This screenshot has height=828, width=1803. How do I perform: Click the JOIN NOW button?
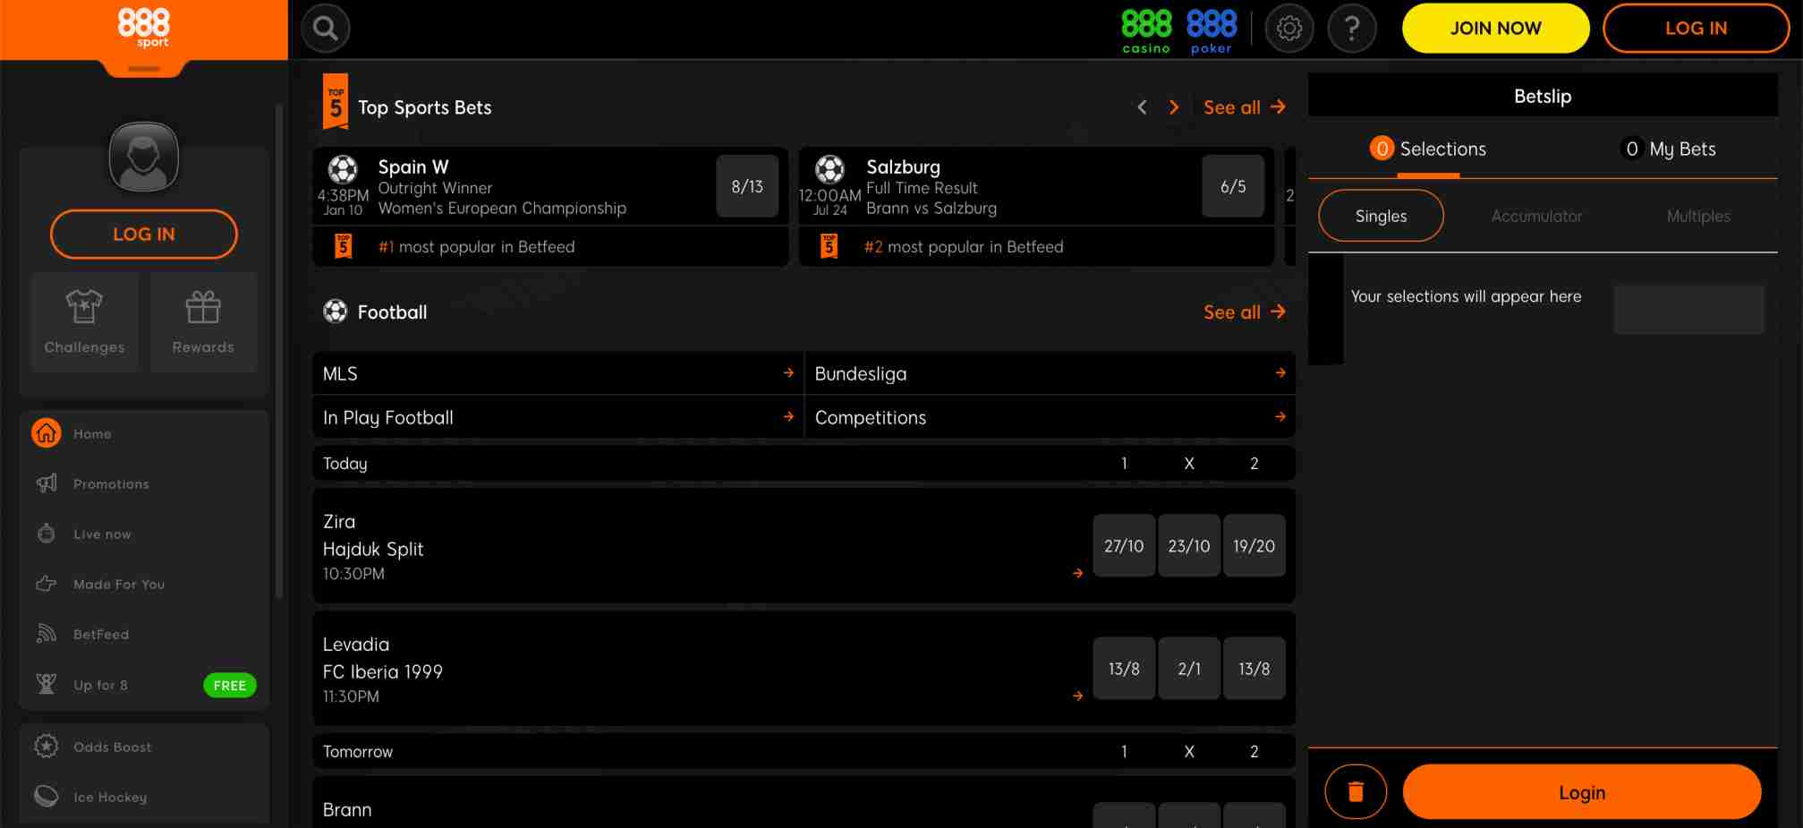point(1495,29)
